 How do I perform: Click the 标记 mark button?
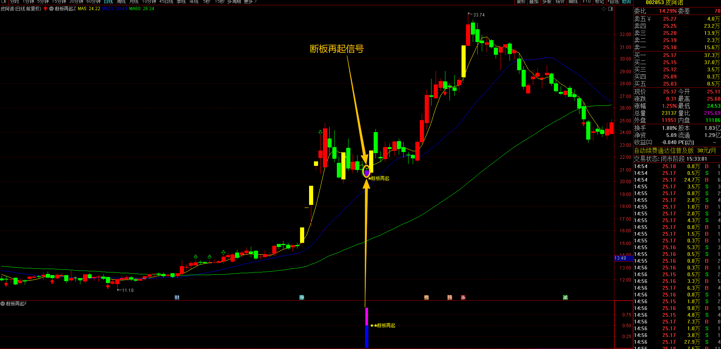[599, 2]
